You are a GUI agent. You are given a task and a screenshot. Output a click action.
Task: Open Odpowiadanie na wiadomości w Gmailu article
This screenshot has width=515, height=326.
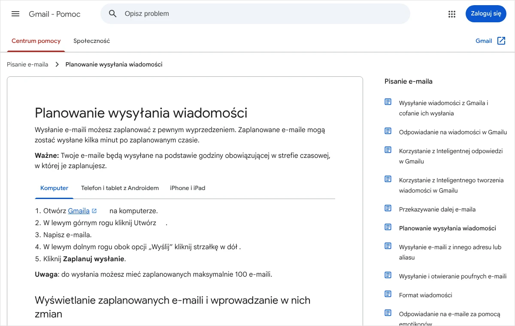[453, 132]
